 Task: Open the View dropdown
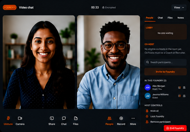(x=179, y=8)
